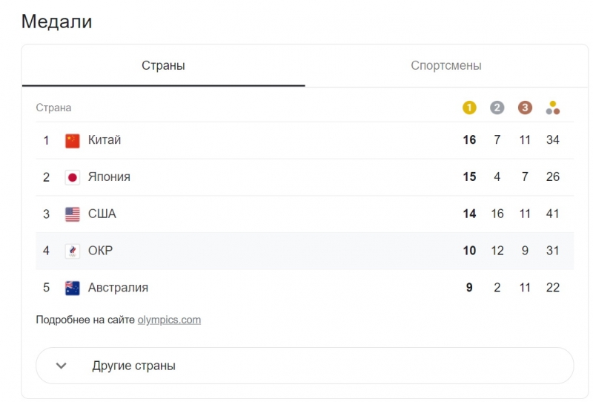This screenshot has height=402, width=593.
Task: Click the Japan flag icon
Action: 72,177
